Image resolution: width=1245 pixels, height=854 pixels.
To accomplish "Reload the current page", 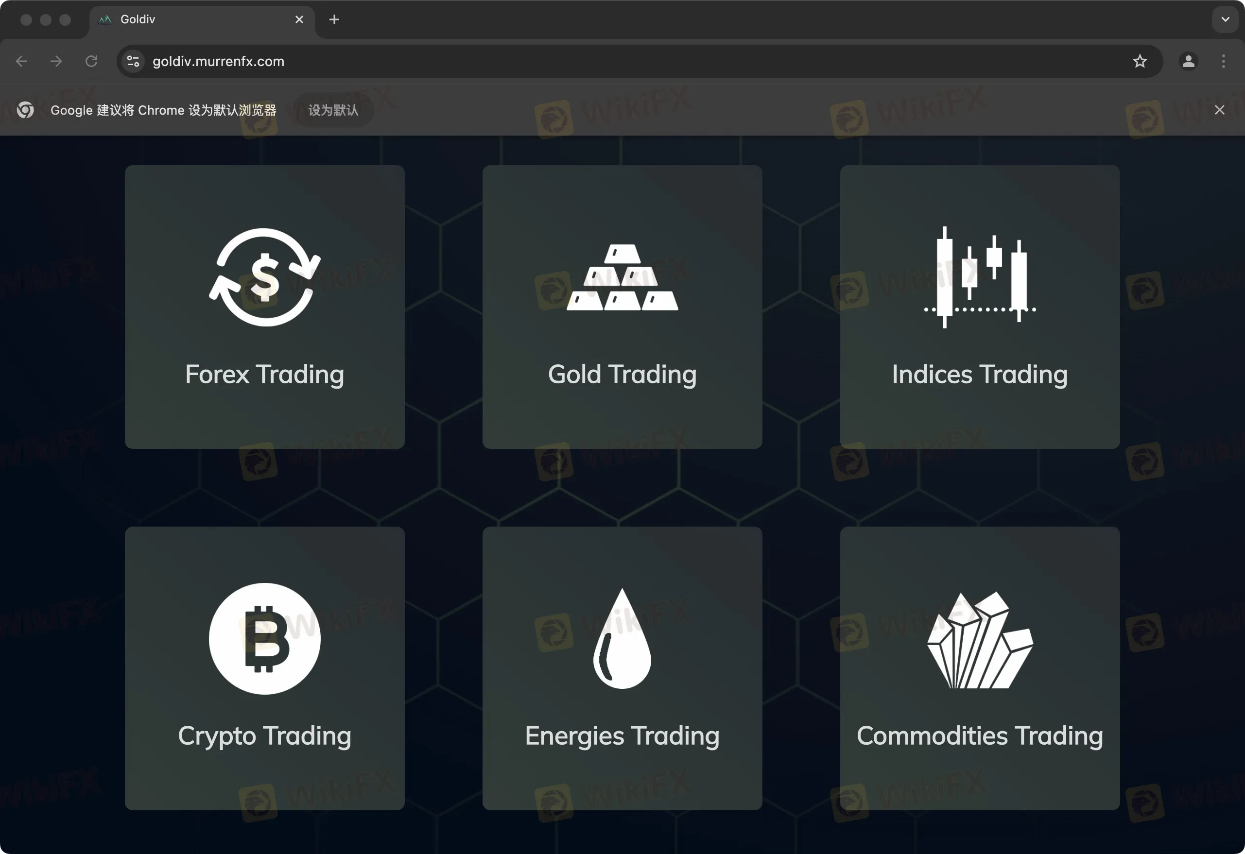I will (92, 62).
